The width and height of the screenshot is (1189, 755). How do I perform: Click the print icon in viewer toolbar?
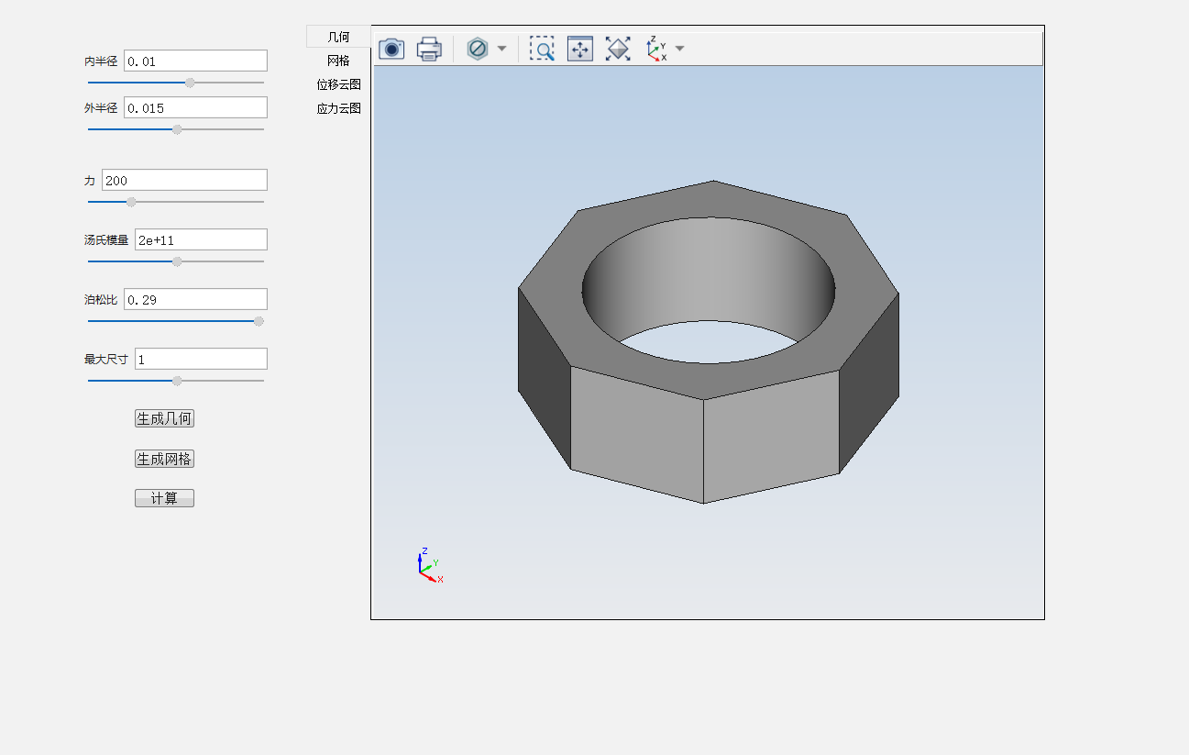[429, 49]
